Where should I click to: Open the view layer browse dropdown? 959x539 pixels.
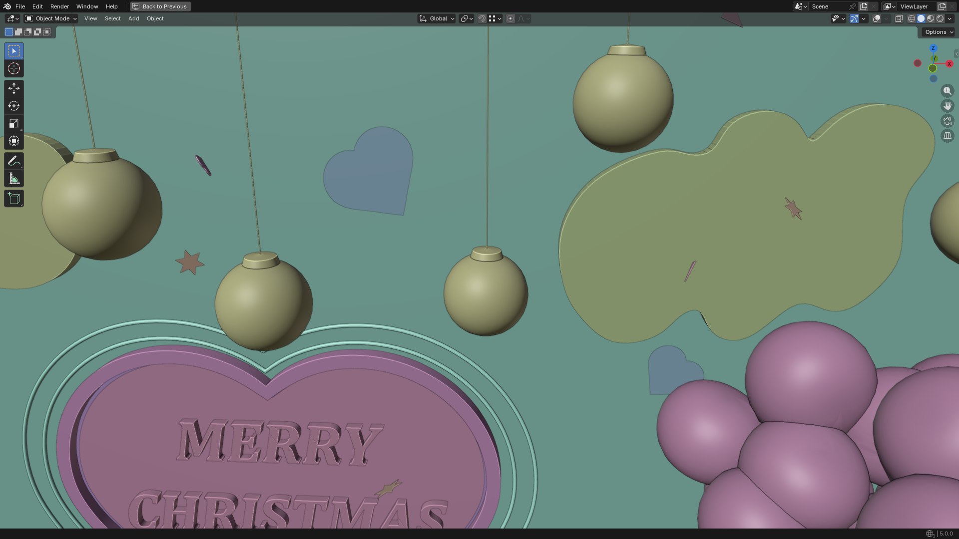coord(890,6)
